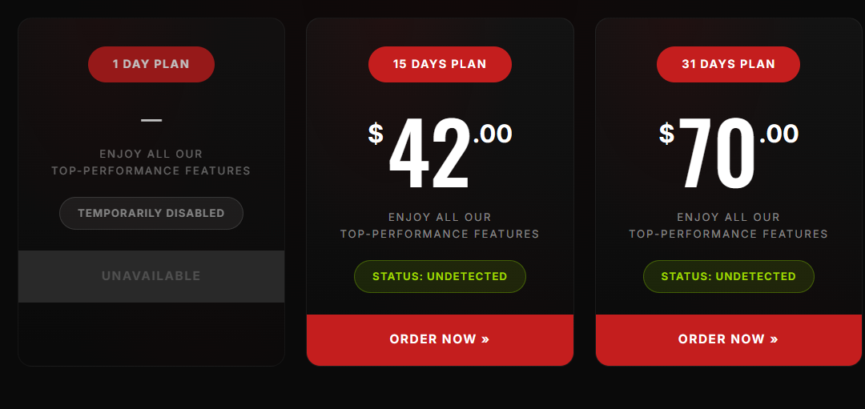Select the 15 Days Plan badge
This screenshot has width=865, height=409.
tap(440, 64)
